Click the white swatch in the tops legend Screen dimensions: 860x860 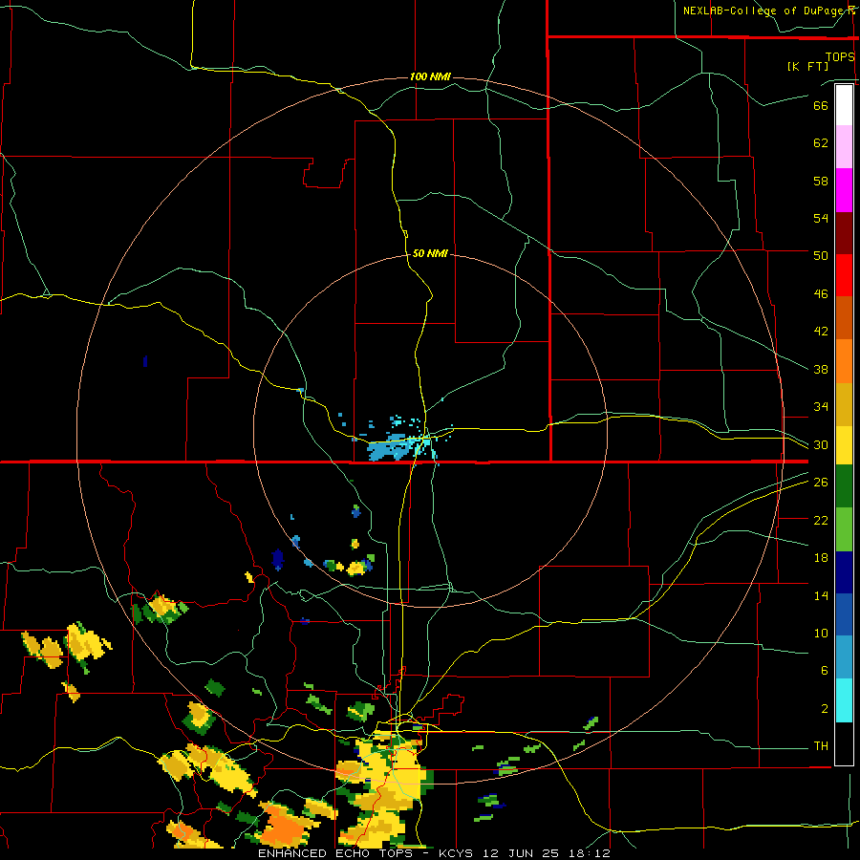tap(844, 105)
